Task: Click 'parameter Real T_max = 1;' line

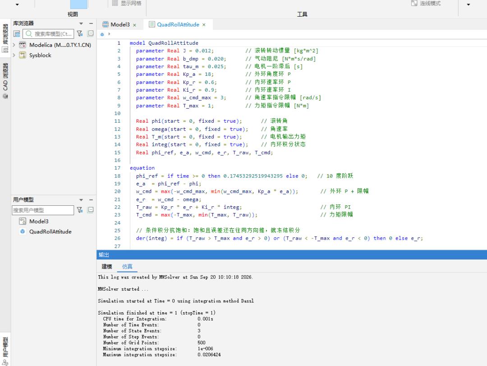Action: point(175,106)
